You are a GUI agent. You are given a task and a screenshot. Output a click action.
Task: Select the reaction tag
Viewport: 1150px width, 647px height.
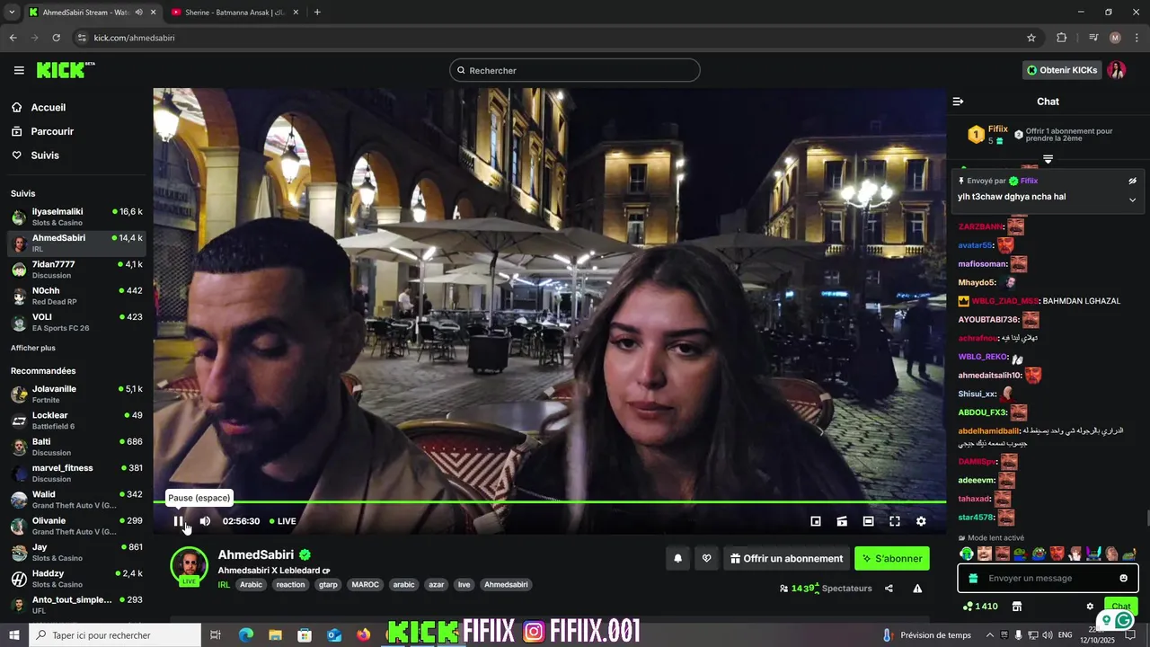pyautogui.click(x=290, y=584)
